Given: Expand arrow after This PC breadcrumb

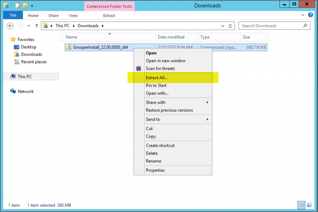Looking at the screenshot, I should click(x=74, y=26).
